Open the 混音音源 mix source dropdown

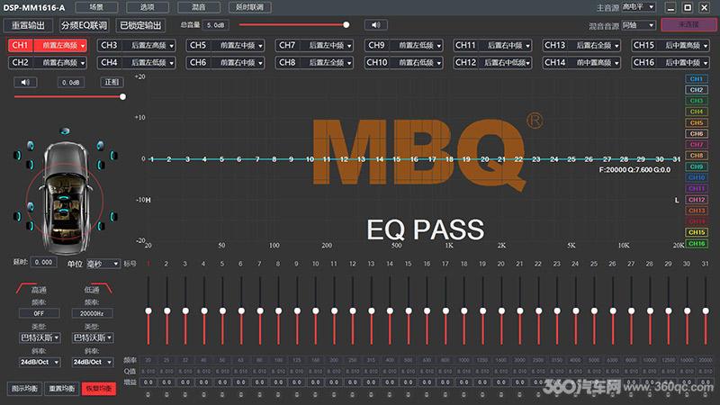(638, 25)
